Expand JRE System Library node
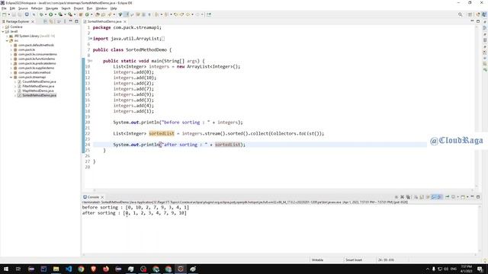 coord(7,36)
